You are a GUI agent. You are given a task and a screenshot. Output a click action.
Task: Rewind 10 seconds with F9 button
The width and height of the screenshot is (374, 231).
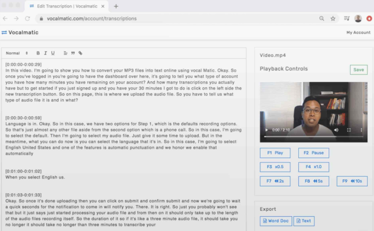coord(352,181)
